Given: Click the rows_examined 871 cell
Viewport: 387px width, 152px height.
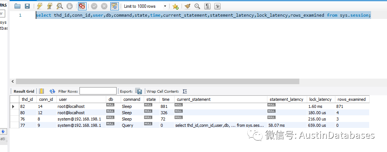Looking at the screenshot, I should pyautogui.click(x=352, y=106).
